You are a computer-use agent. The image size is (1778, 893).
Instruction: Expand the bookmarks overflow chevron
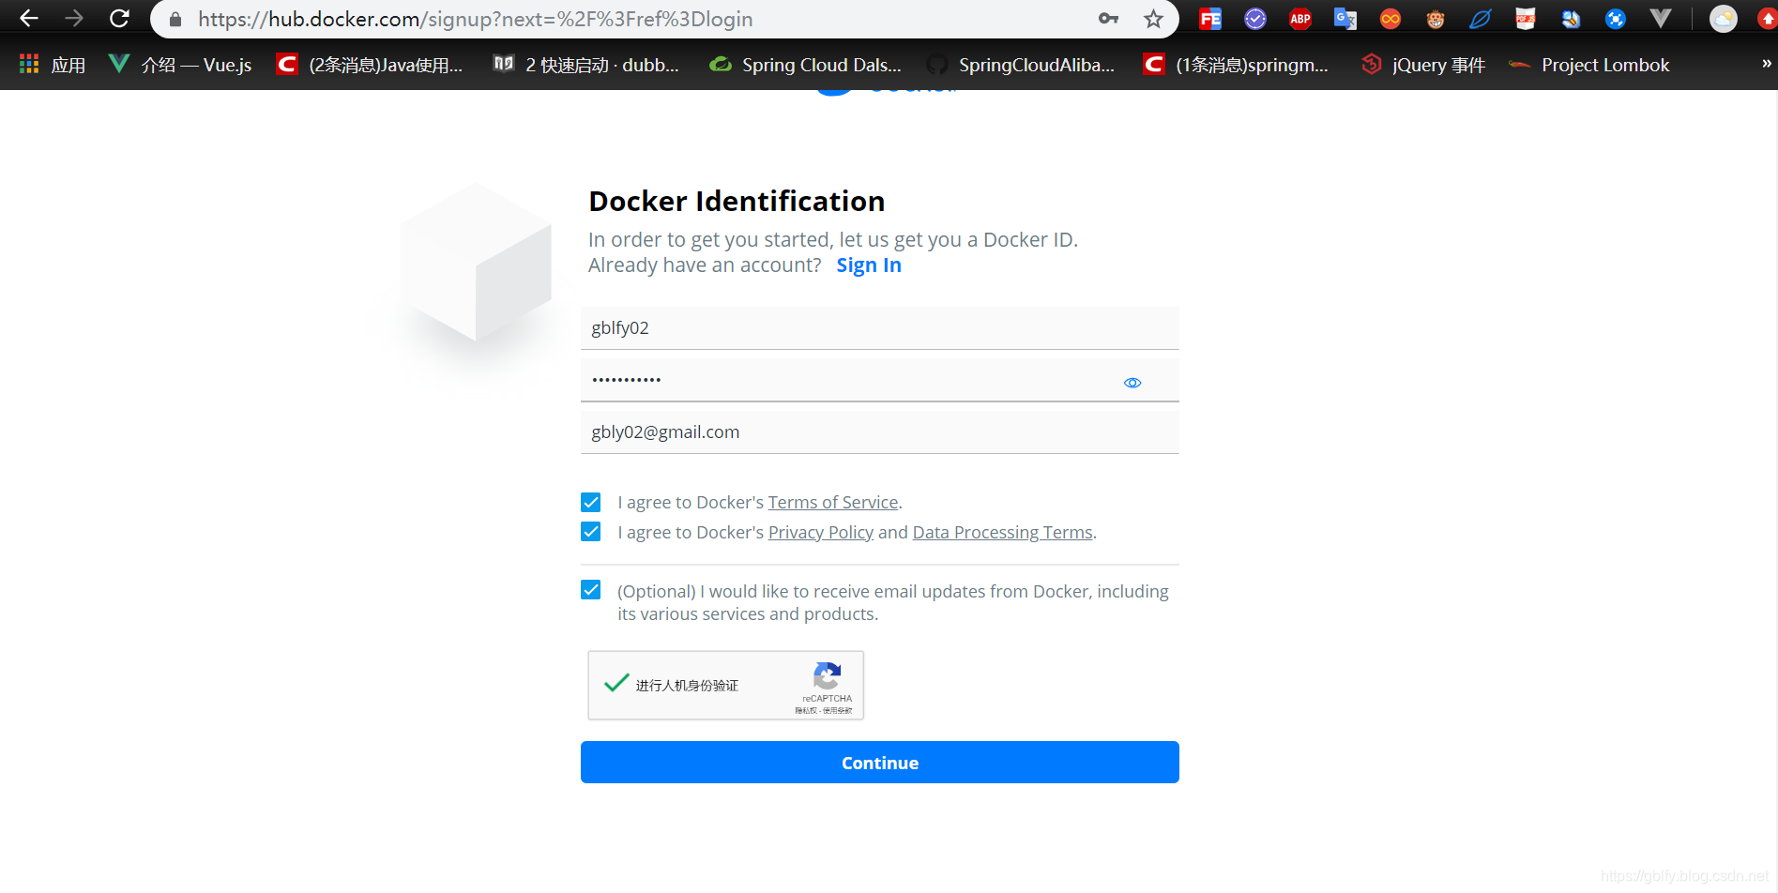coord(1766,64)
